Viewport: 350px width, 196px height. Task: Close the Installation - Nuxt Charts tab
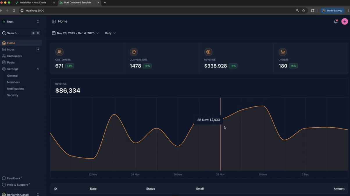point(54,3)
